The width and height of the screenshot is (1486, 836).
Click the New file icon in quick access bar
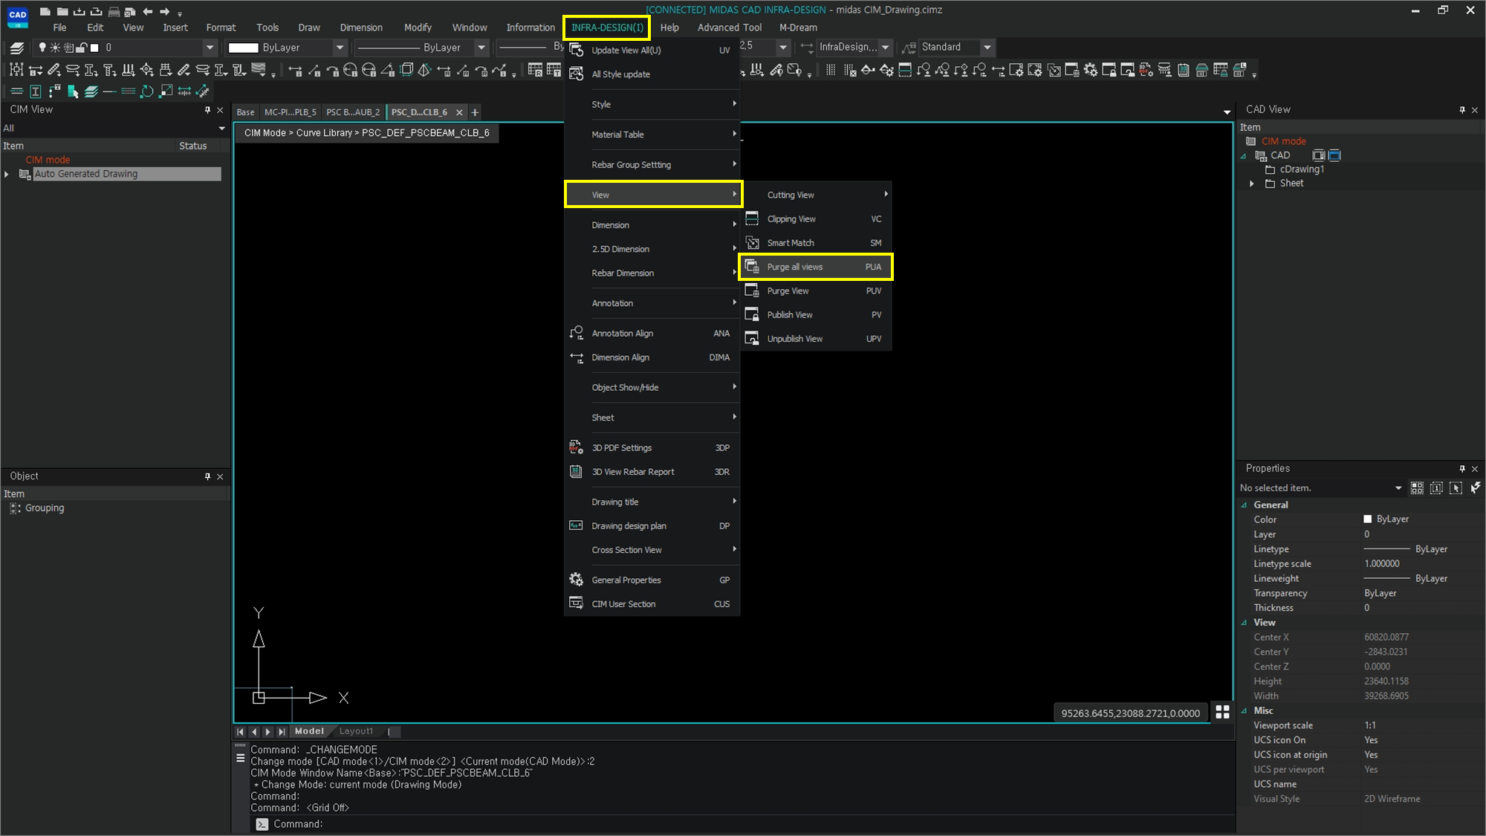click(45, 11)
